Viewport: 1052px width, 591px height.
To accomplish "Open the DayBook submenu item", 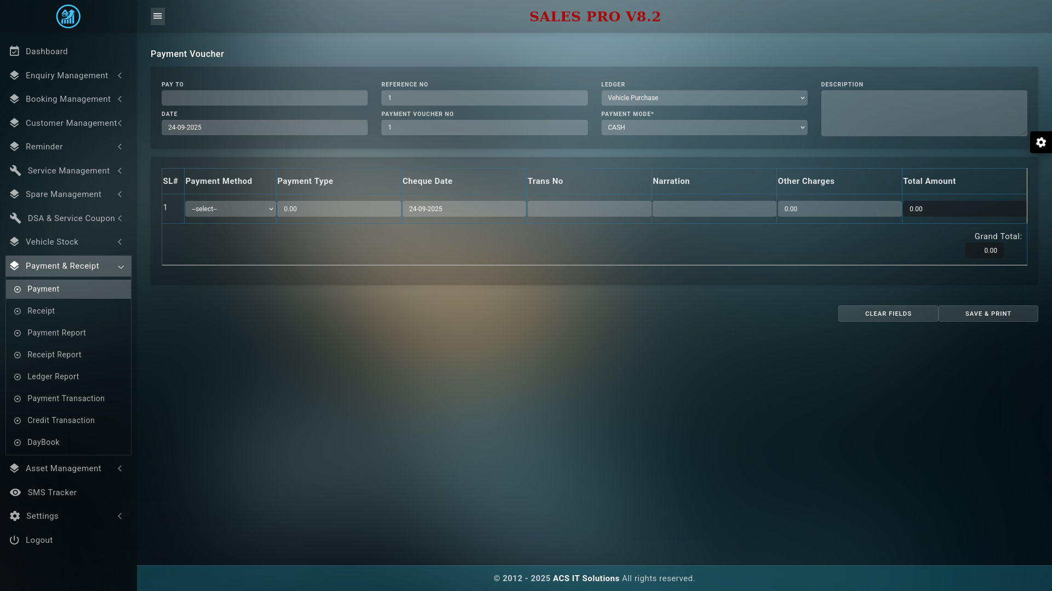I will [x=43, y=442].
